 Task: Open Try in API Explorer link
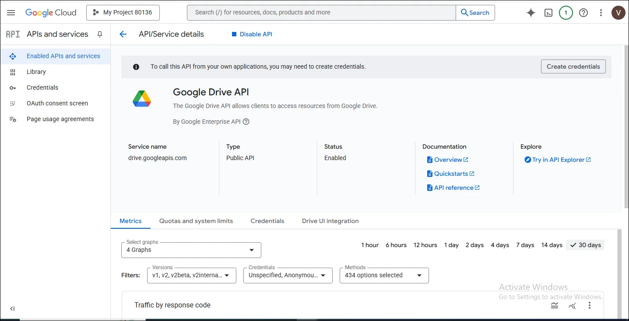[x=558, y=160]
